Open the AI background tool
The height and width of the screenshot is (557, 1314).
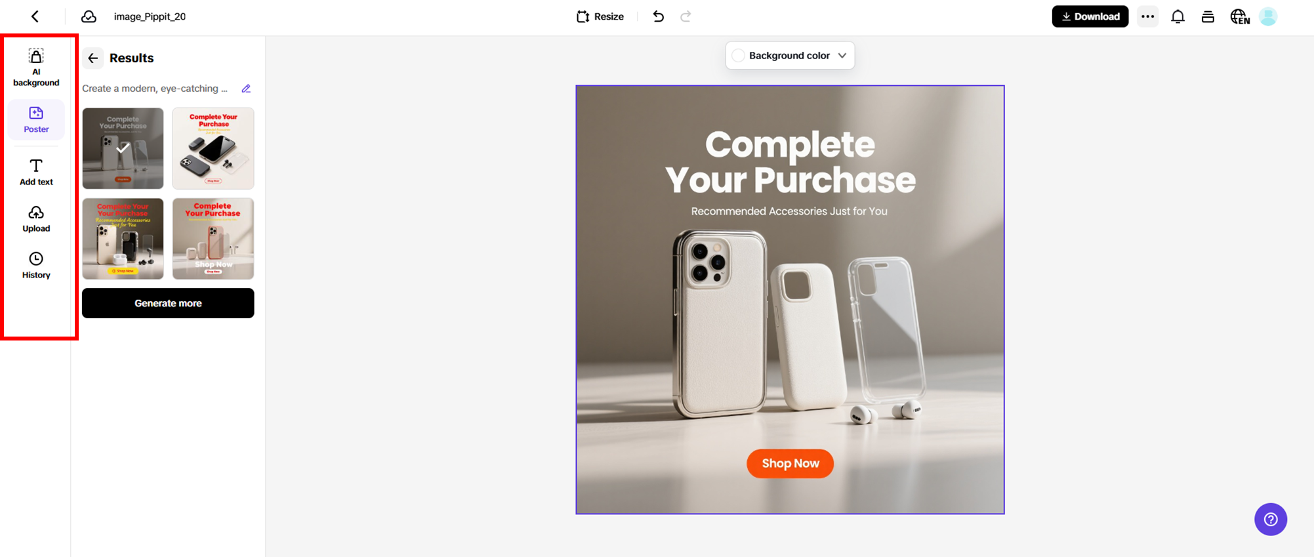tap(36, 67)
